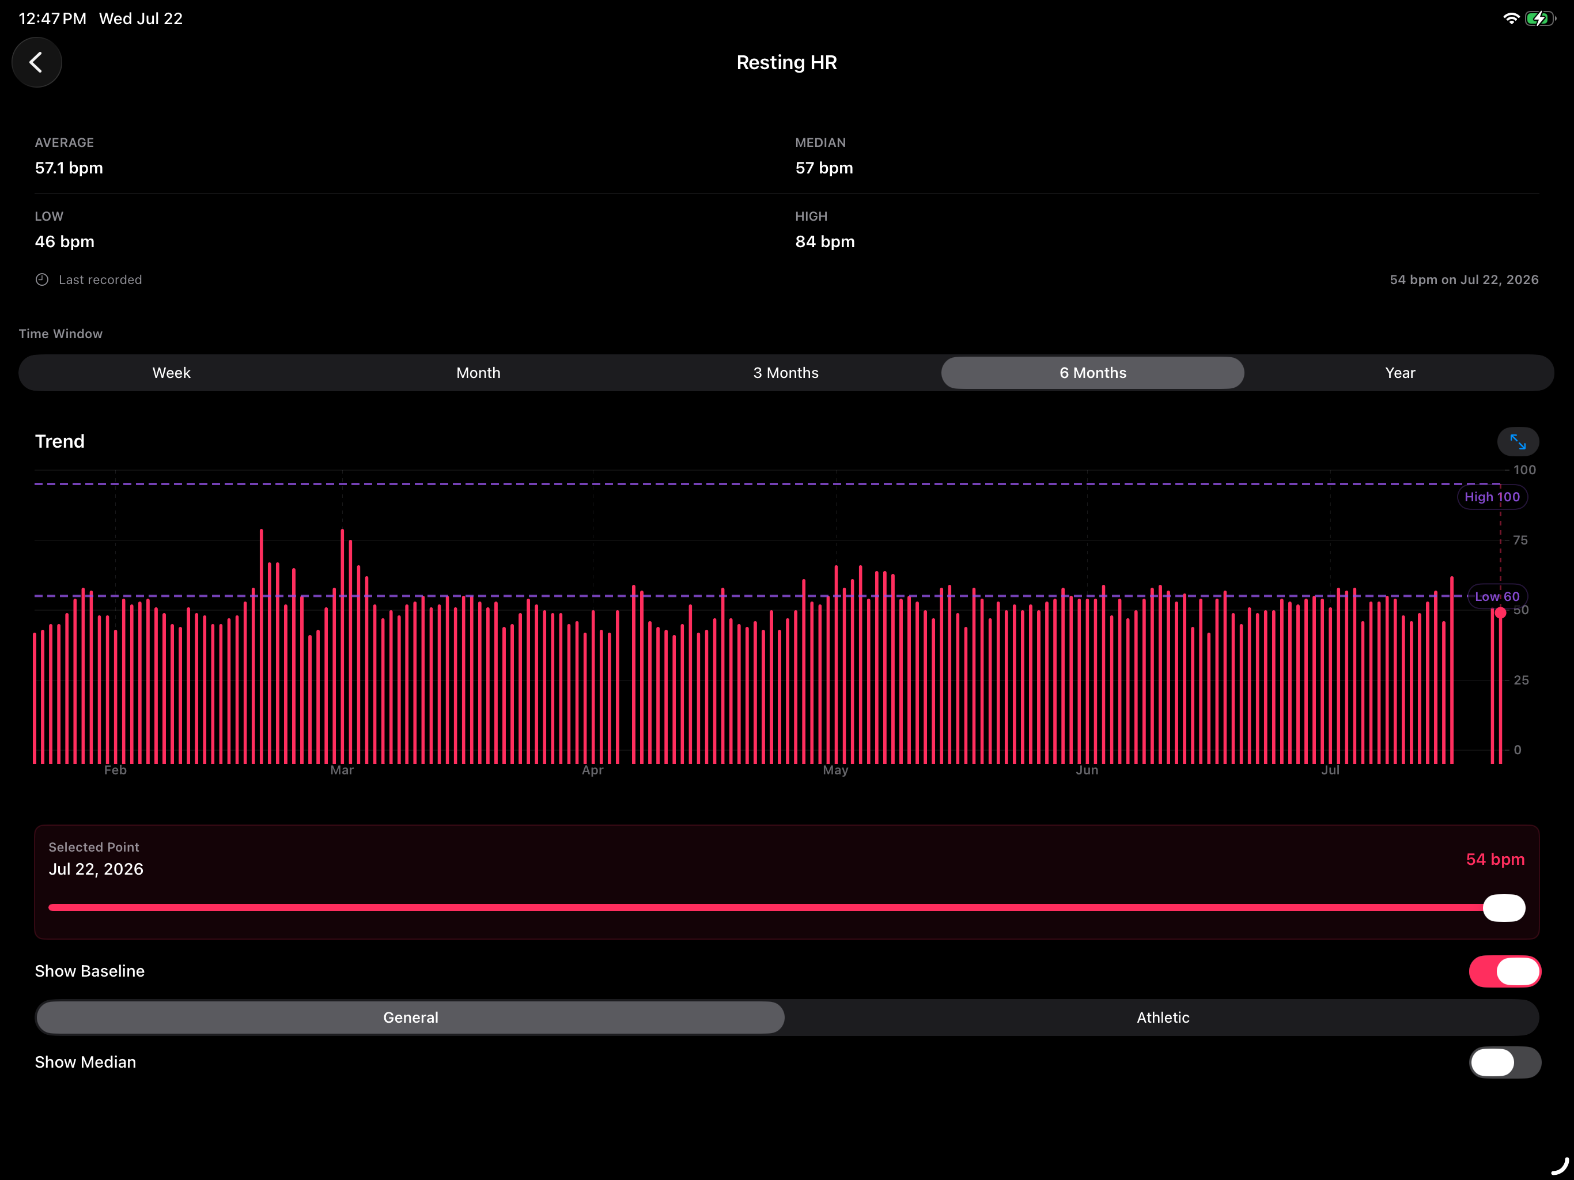This screenshot has height=1180, width=1574.
Task: Select the Month time window
Action: tap(478, 373)
